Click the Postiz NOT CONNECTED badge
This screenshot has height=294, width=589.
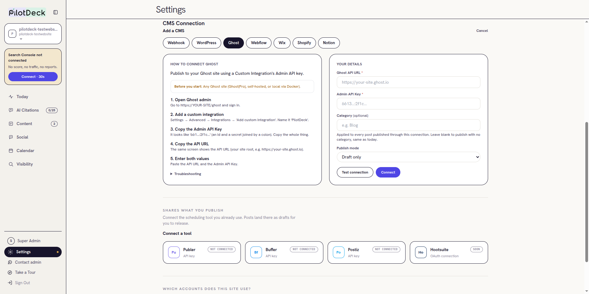[386, 249]
